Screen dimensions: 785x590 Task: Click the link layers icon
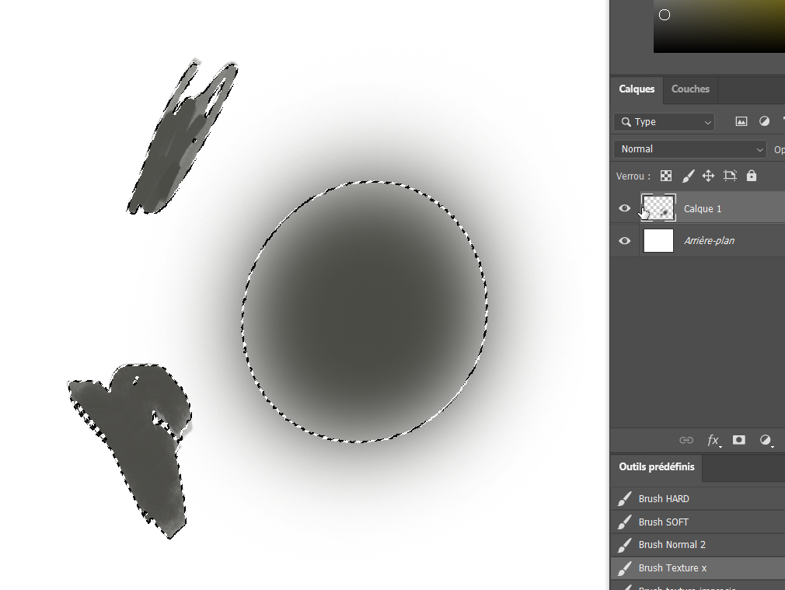pyautogui.click(x=686, y=440)
